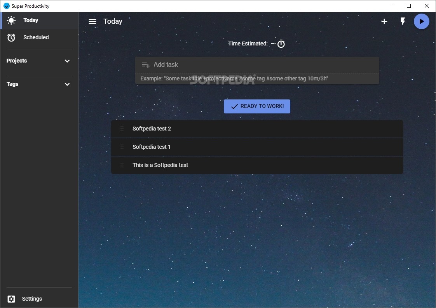Select task Softpedia test 2
The width and height of the screenshot is (436, 308).
(257, 129)
